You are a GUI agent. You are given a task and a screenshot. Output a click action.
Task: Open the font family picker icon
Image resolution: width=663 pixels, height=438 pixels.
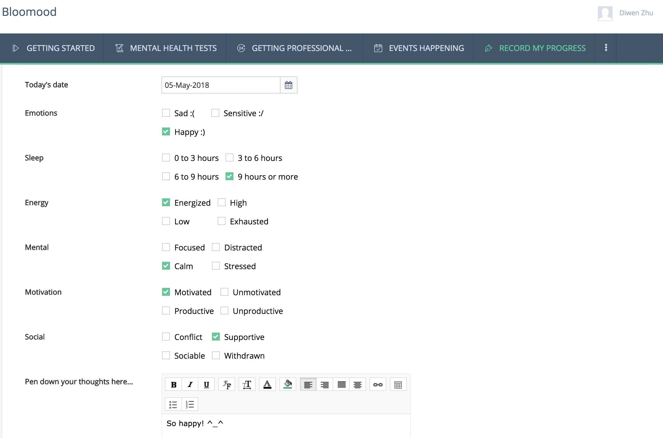(227, 384)
